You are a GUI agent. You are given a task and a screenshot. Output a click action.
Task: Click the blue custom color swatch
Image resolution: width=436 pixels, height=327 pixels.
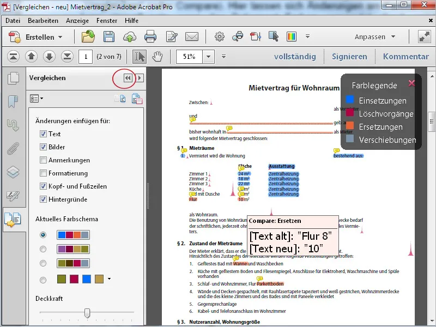click(x=87, y=279)
